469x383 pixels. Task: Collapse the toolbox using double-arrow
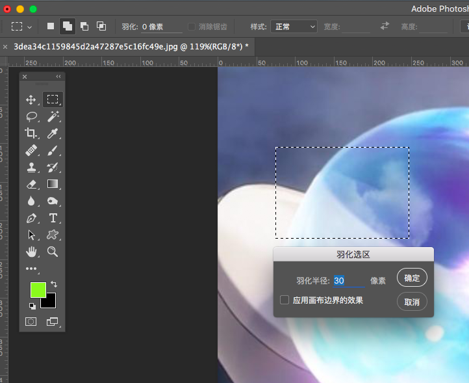pyautogui.click(x=58, y=77)
